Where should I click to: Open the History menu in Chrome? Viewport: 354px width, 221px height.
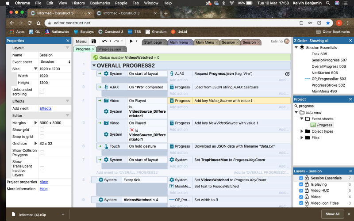[78, 3]
